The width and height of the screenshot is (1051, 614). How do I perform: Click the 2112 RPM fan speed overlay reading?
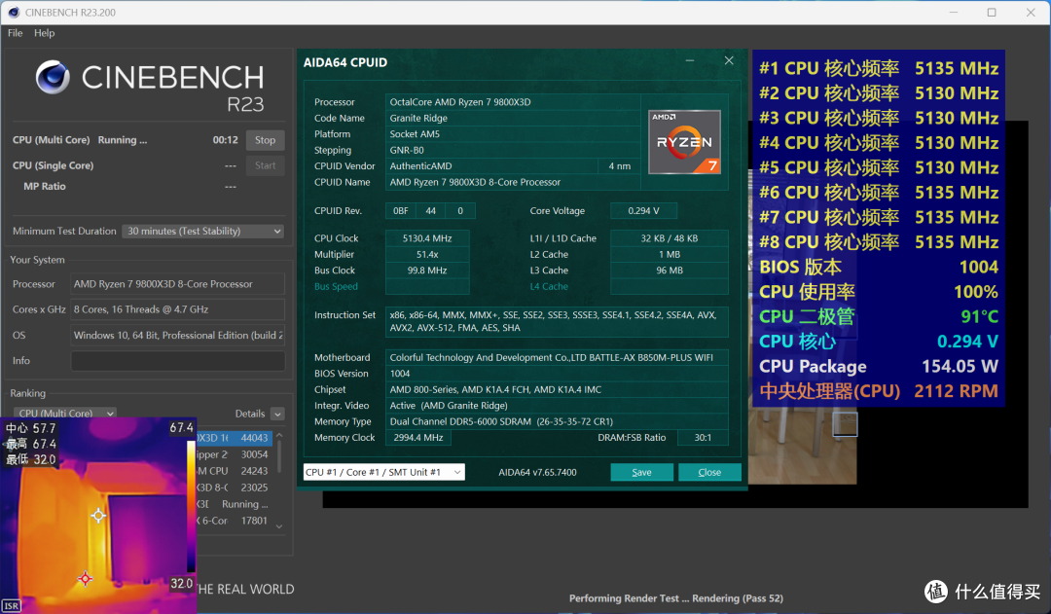pos(956,391)
